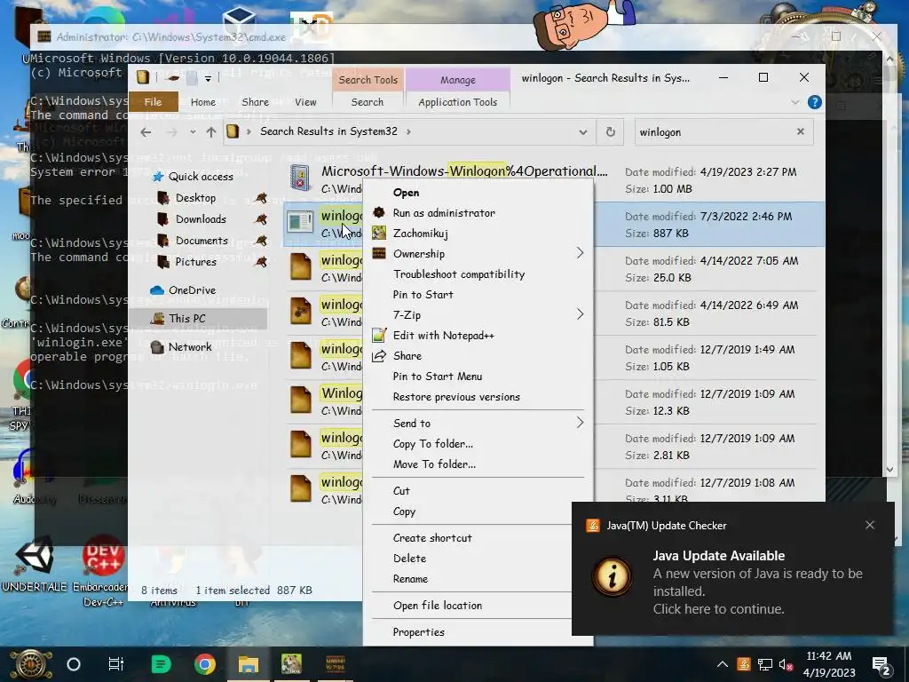Expand the Send to submenu arrow
This screenshot has height=682, width=909.
[580, 423]
